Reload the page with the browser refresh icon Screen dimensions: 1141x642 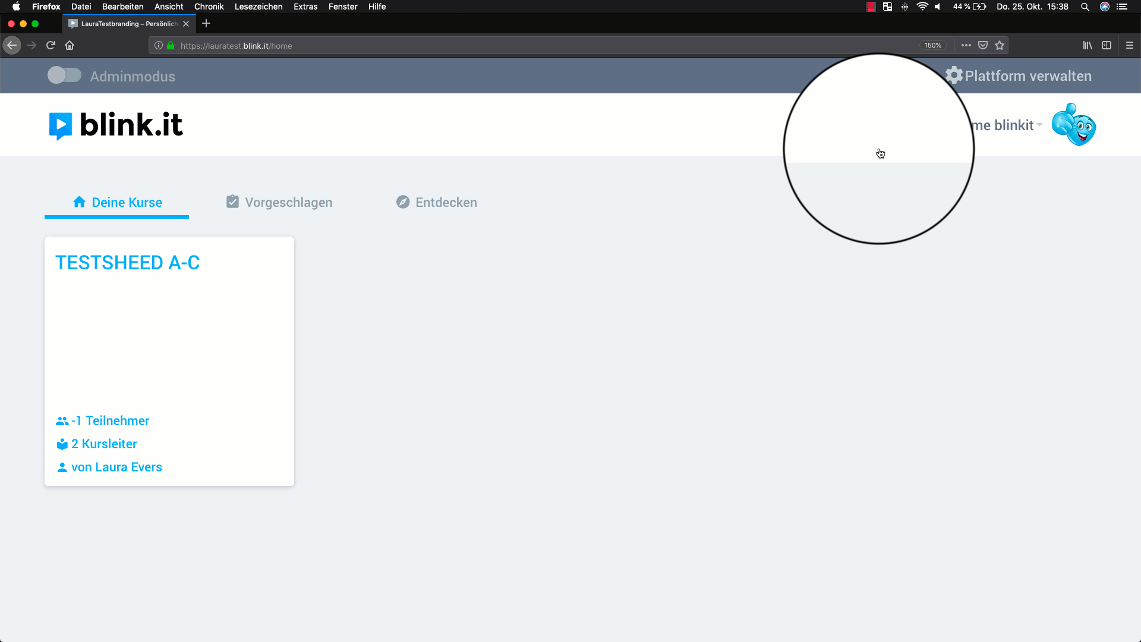(x=51, y=45)
